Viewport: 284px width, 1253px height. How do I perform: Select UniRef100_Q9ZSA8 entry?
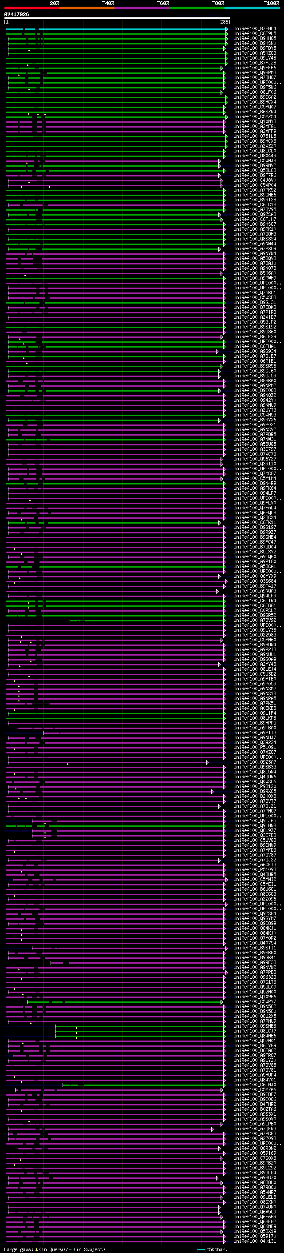click(255, 215)
